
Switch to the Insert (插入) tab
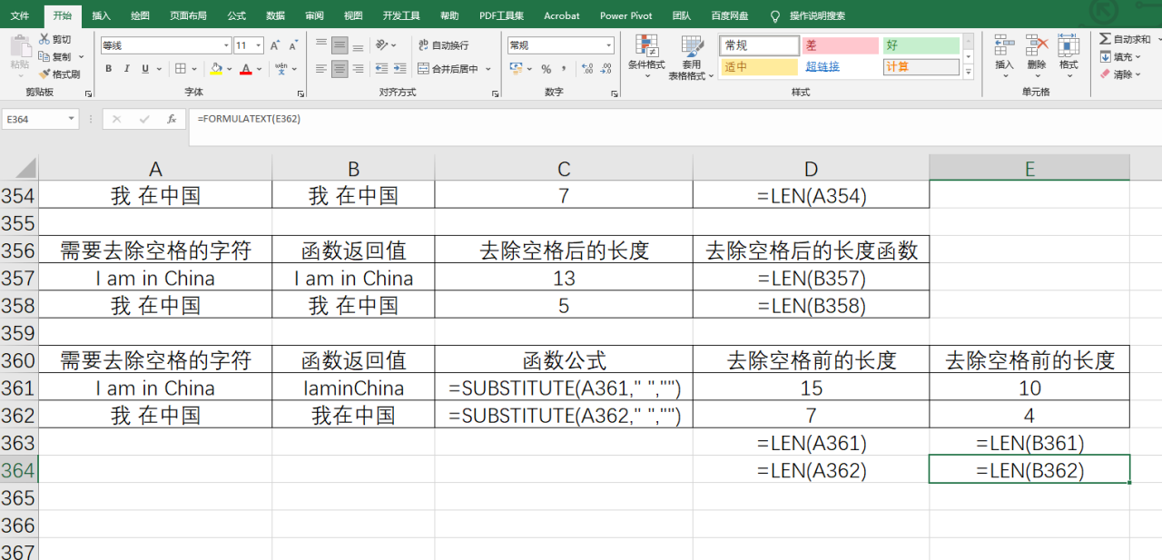(101, 15)
